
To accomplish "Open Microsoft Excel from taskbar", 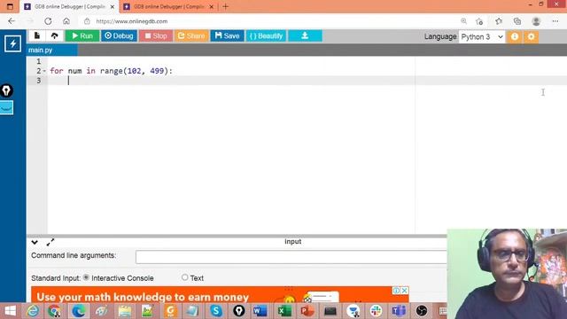I will pyautogui.click(x=284, y=311).
